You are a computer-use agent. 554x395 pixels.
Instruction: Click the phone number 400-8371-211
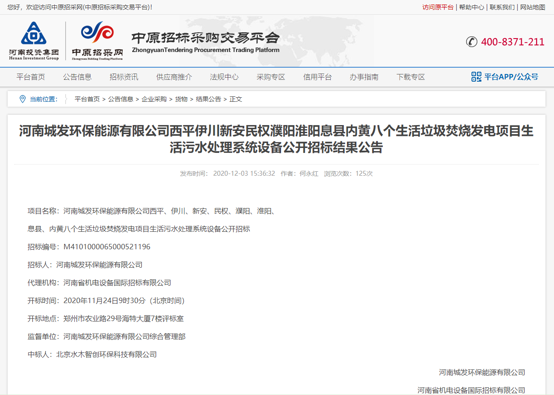coord(513,42)
